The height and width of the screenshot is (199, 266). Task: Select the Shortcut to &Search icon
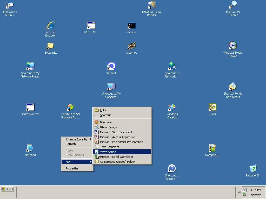(x=233, y=9)
